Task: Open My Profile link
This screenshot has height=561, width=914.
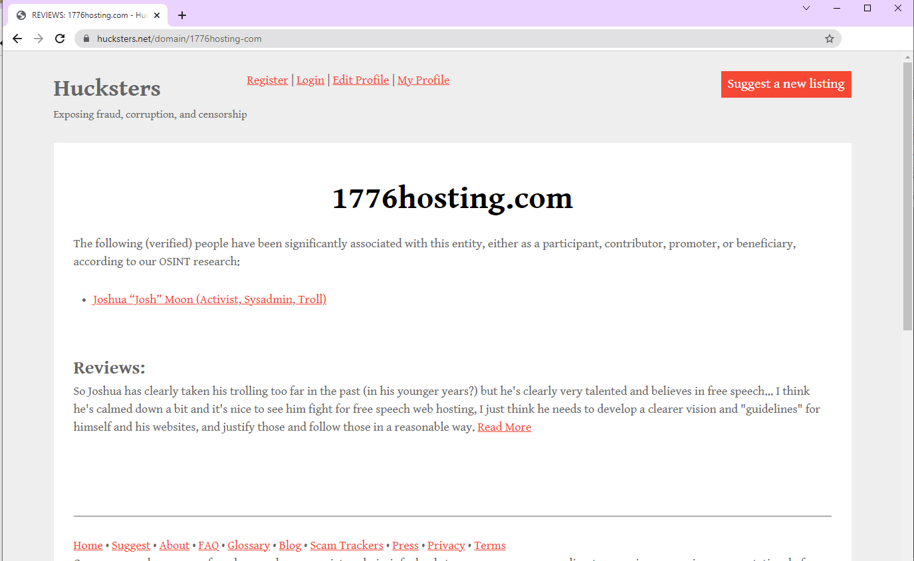Action: point(423,80)
